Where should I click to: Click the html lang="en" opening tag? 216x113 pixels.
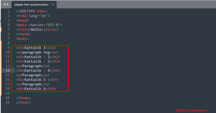coord(33,16)
